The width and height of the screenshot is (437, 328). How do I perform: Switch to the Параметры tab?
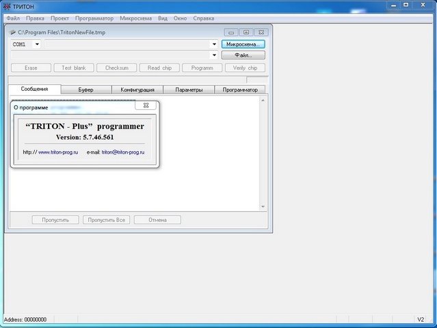pos(189,90)
